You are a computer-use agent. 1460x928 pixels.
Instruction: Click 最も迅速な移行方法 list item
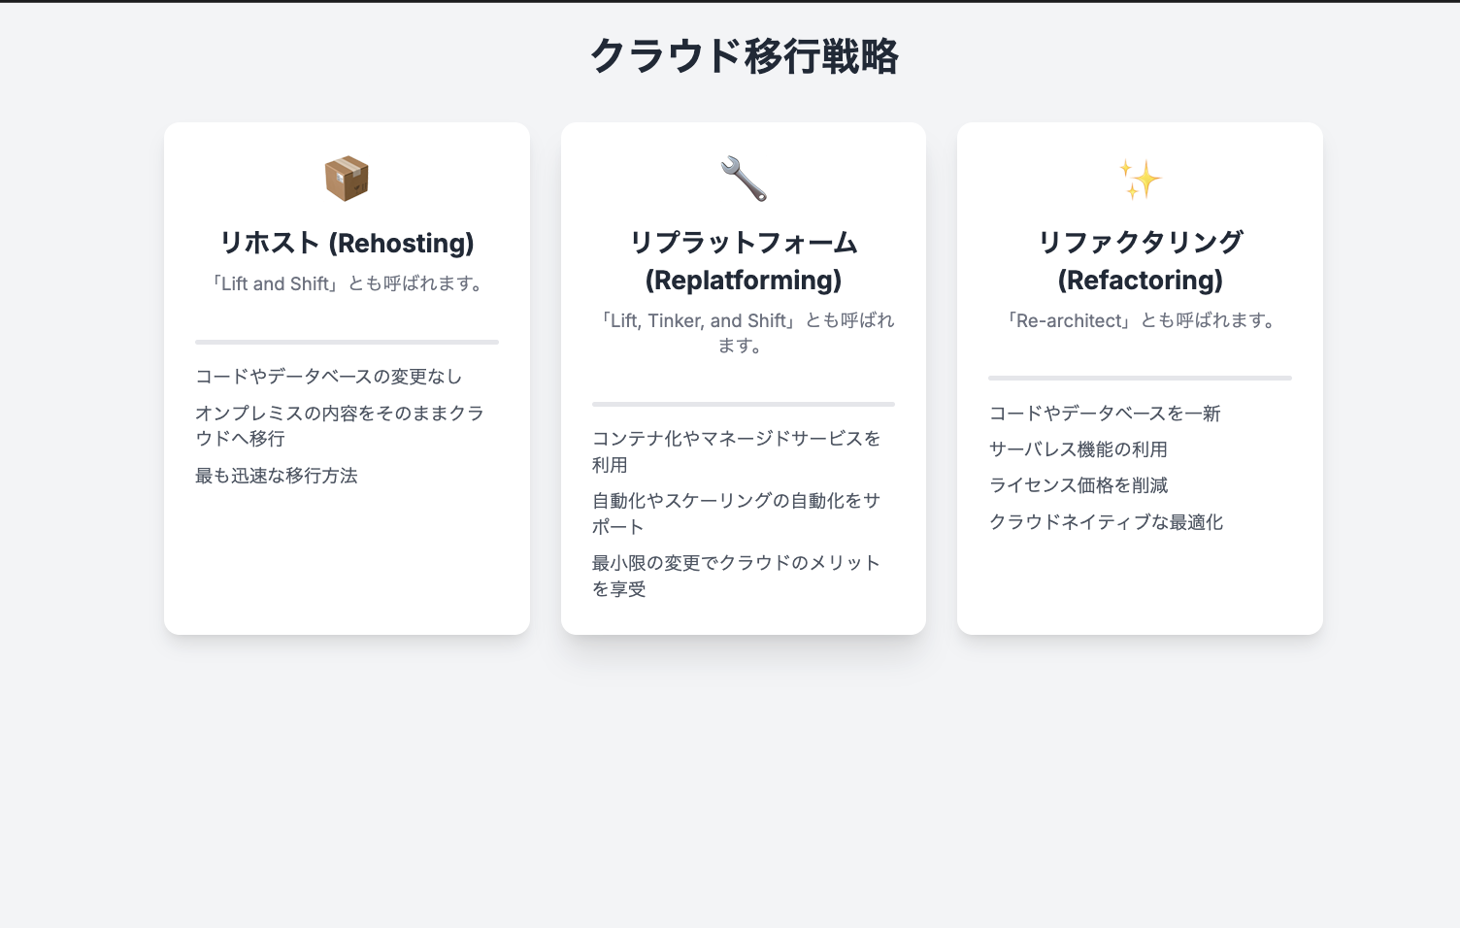click(x=277, y=476)
